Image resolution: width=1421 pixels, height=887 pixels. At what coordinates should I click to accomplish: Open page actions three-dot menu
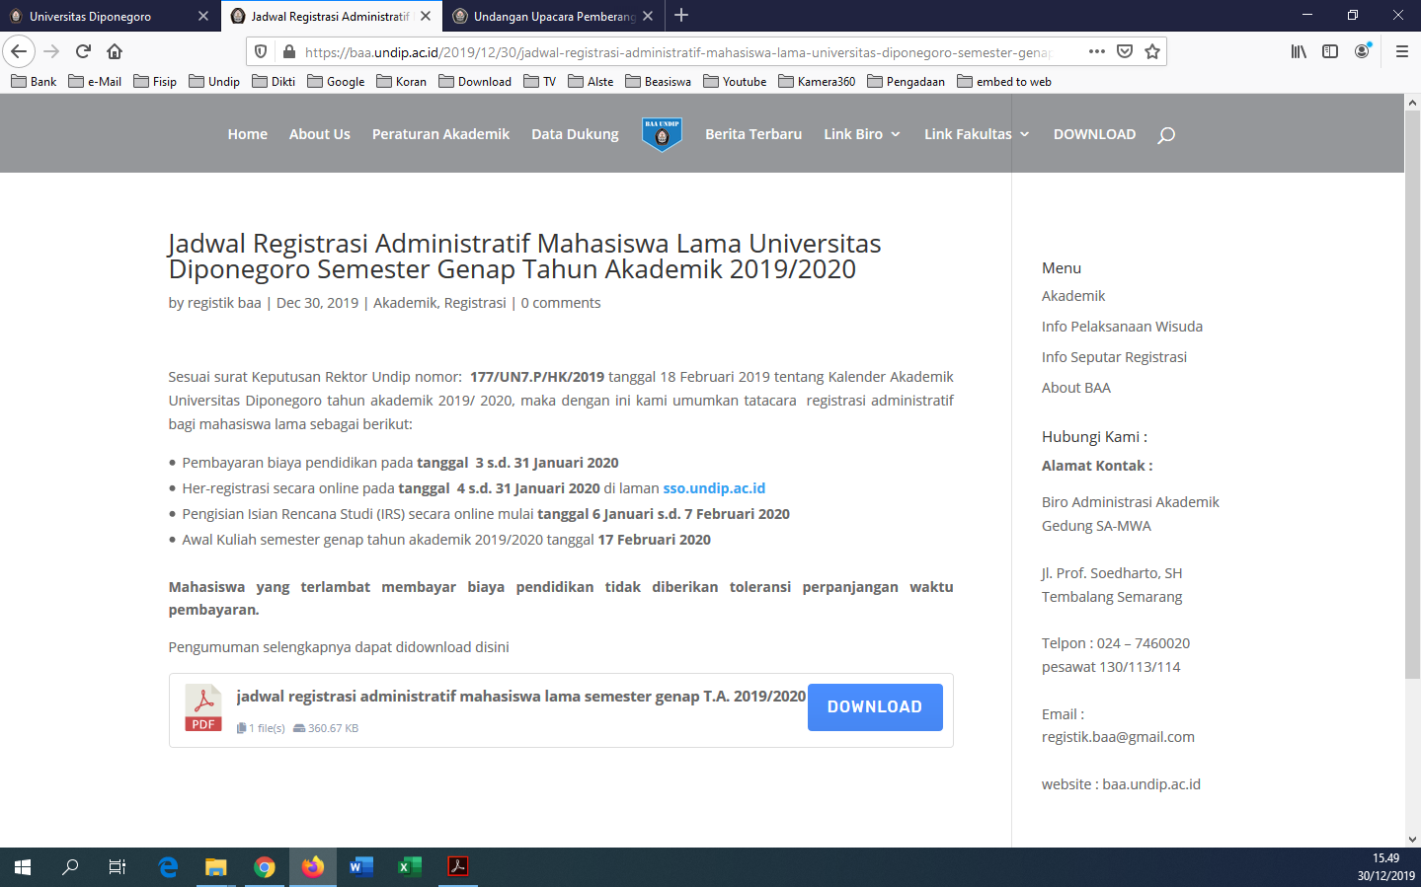pos(1096,51)
